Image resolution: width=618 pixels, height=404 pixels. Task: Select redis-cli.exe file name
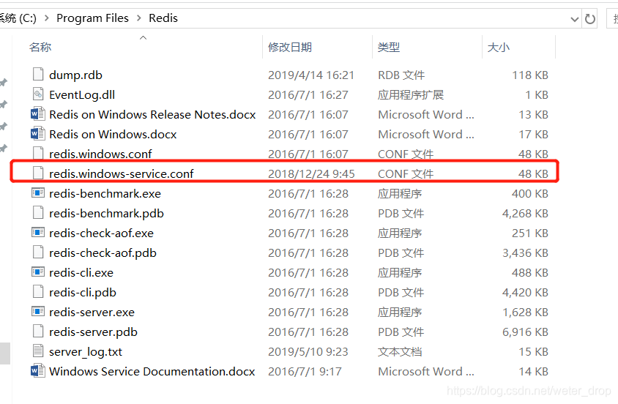click(x=81, y=272)
